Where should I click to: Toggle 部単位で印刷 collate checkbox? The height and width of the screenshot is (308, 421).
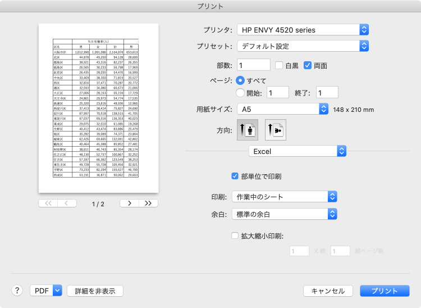[235, 176]
